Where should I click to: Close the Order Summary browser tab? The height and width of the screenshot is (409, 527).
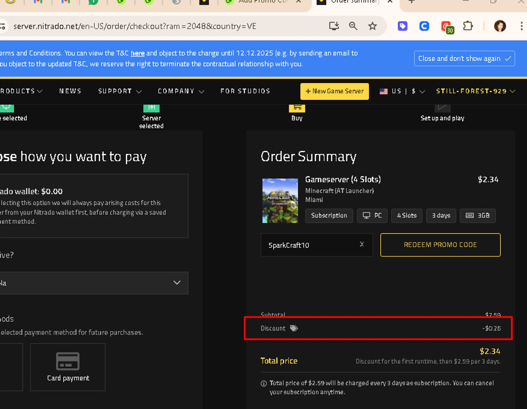click(390, 1)
